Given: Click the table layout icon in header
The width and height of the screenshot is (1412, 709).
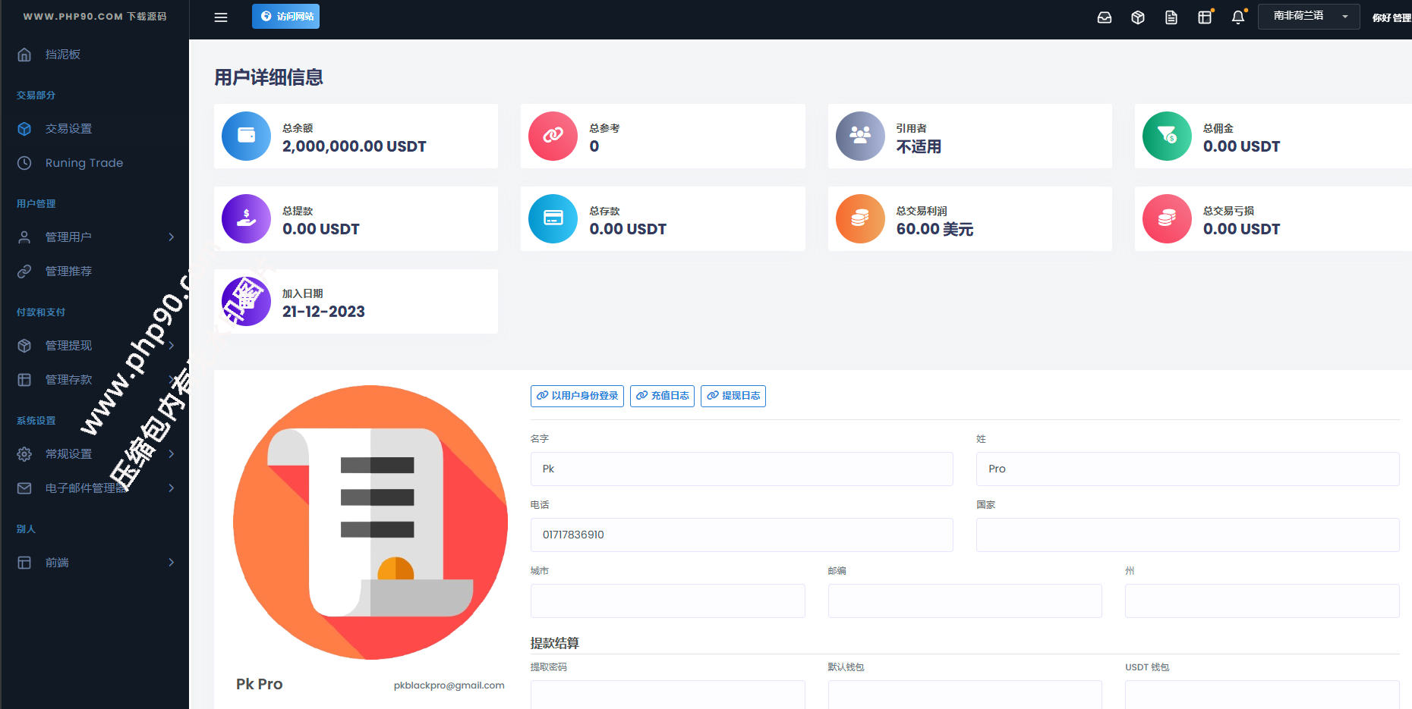Looking at the screenshot, I should [1204, 17].
